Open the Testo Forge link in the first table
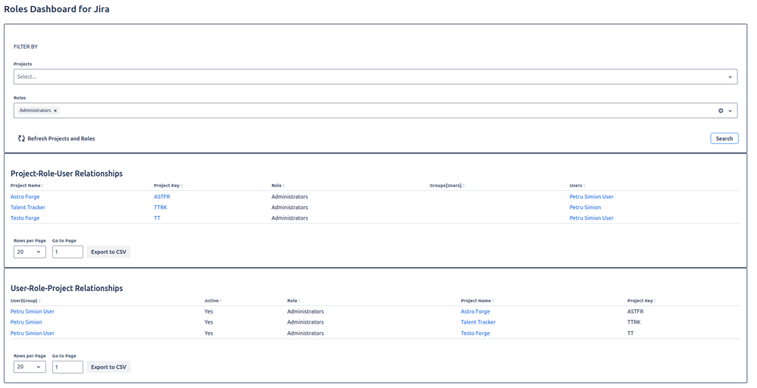Screen dimensions: 757x388 (25, 218)
